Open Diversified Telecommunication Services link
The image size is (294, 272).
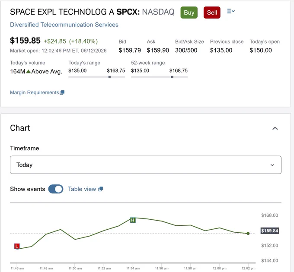[x=64, y=25]
